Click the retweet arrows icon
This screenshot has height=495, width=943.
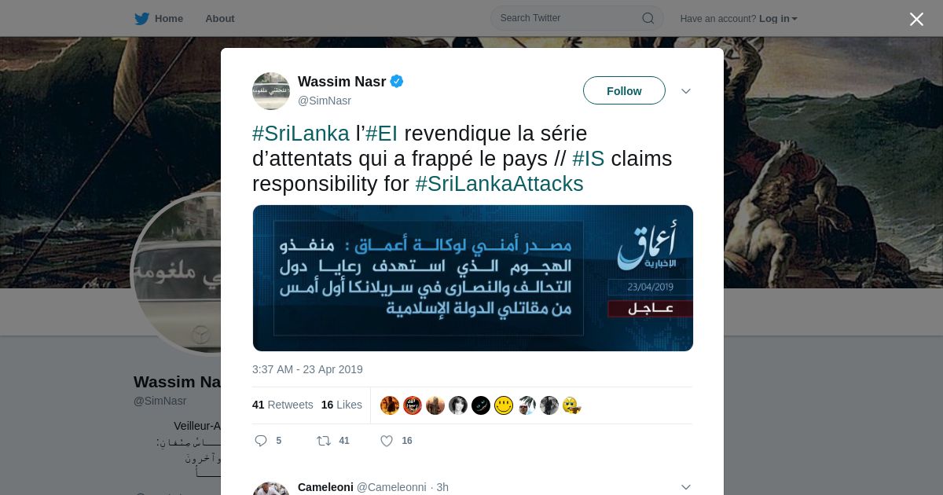pos(324,441)
